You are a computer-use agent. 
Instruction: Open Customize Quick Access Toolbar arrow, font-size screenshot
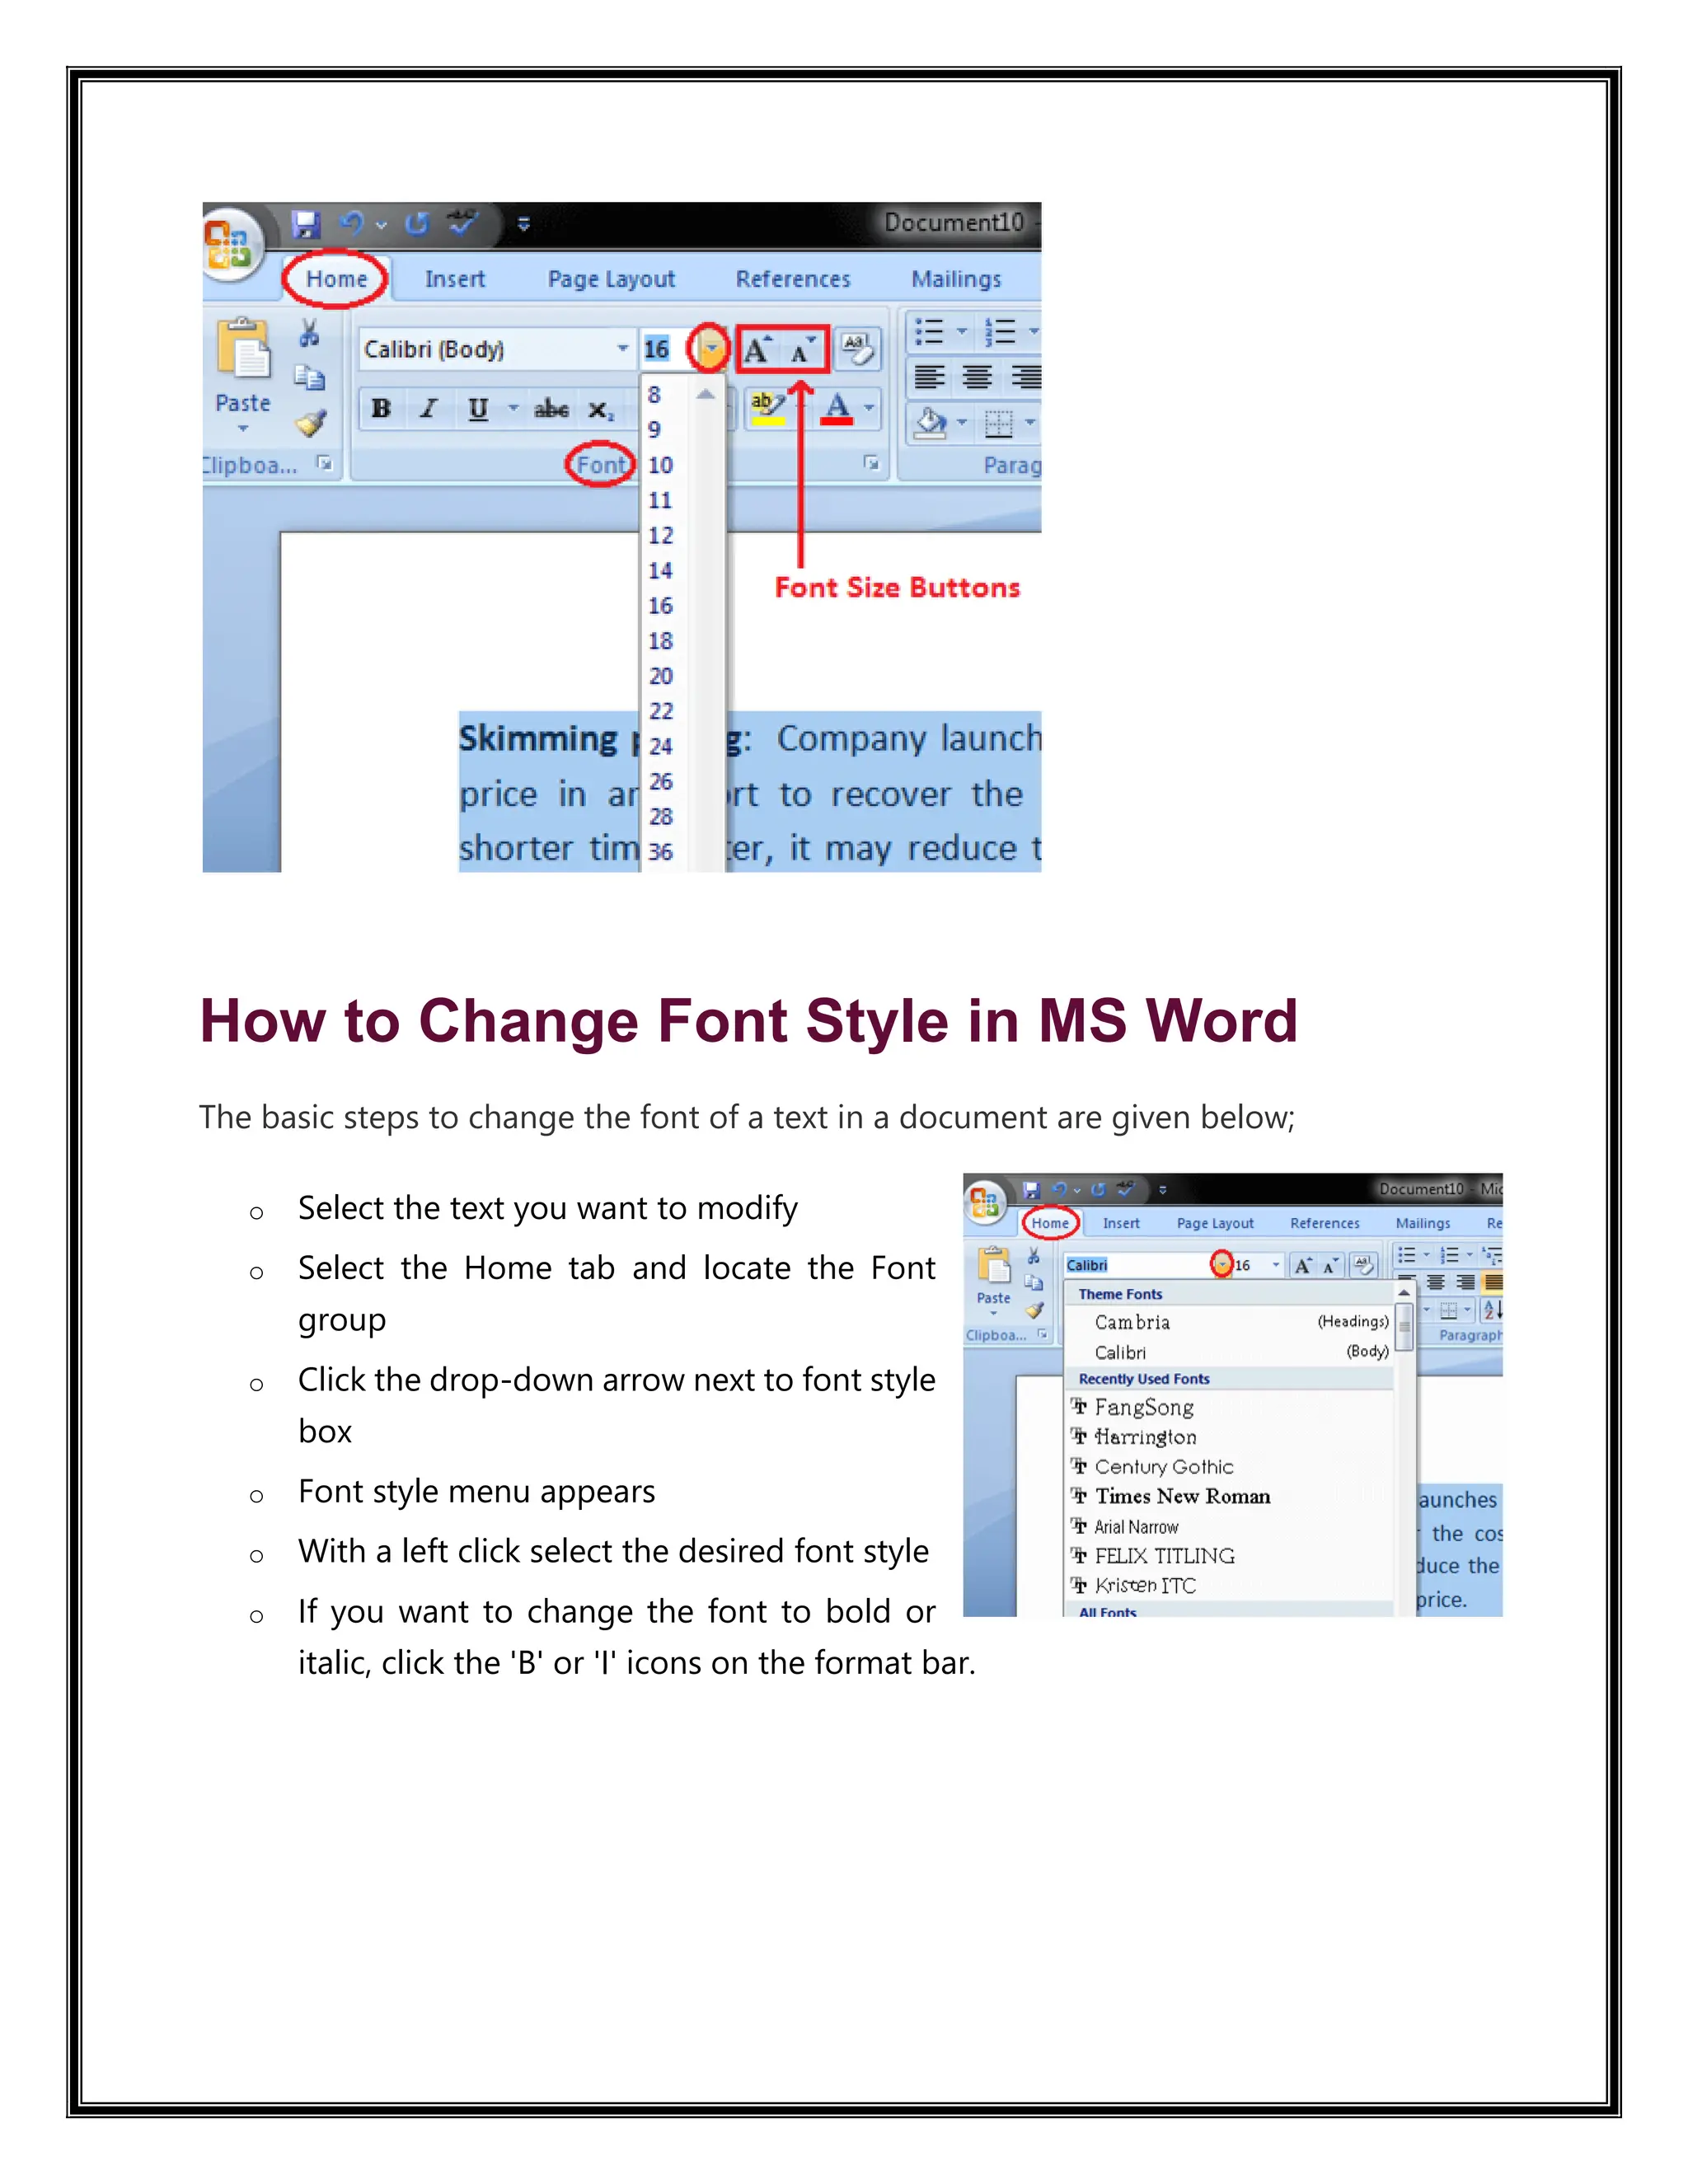point(523,224)
